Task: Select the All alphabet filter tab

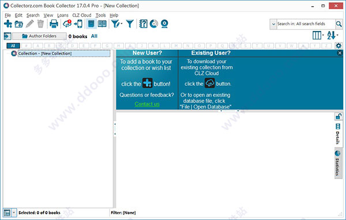Action: pos(13,45)
